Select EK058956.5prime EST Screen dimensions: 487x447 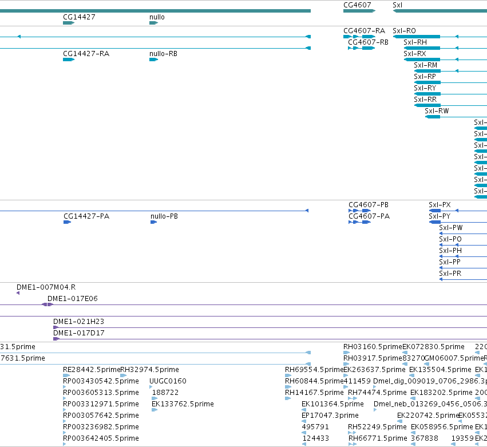[413, 433]
